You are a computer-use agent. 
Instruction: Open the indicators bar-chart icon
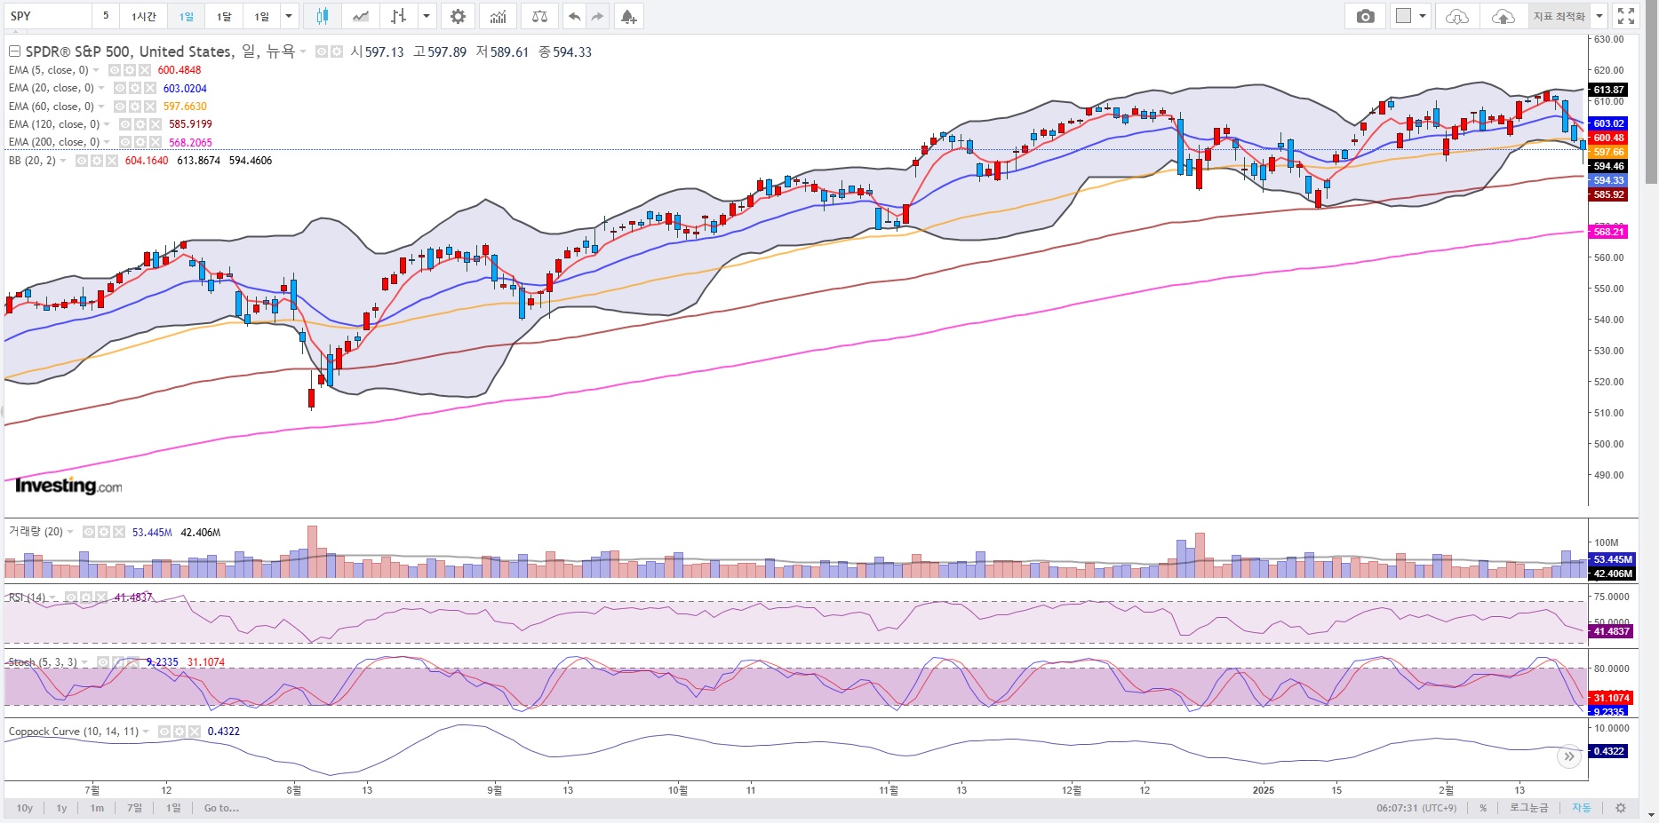click(x=498, y=16)
